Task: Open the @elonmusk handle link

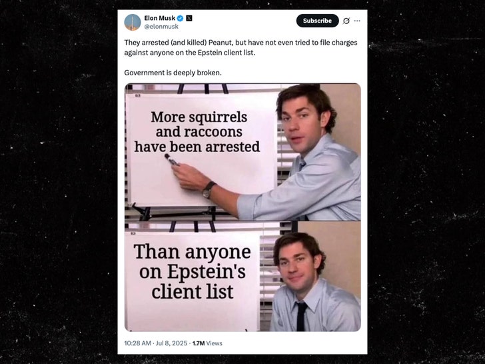Action: click(x=161, y=27)
